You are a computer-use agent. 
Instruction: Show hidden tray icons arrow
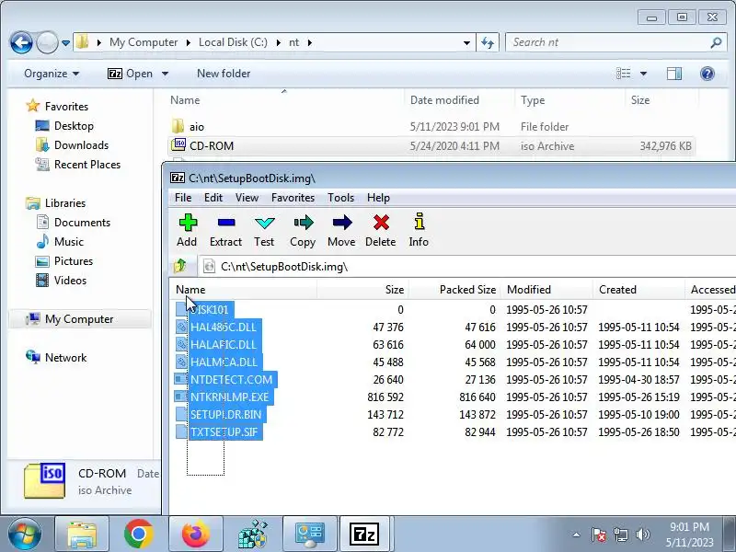point(577,535)
